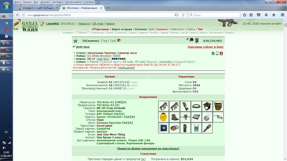
Task: Open the Just One More Thing glasses image
Action: point(218,117)
